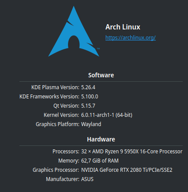Click the KDE Plasma Version value 5.26.4

(88, 87)
